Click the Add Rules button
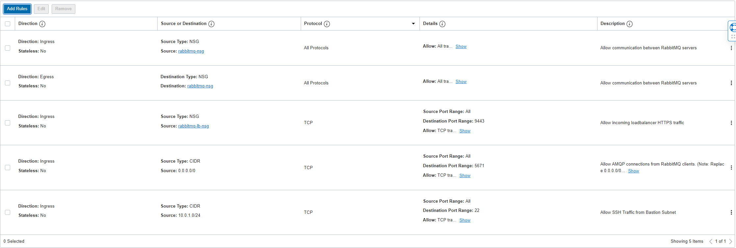Screen dimensions: 736x248 17,9
